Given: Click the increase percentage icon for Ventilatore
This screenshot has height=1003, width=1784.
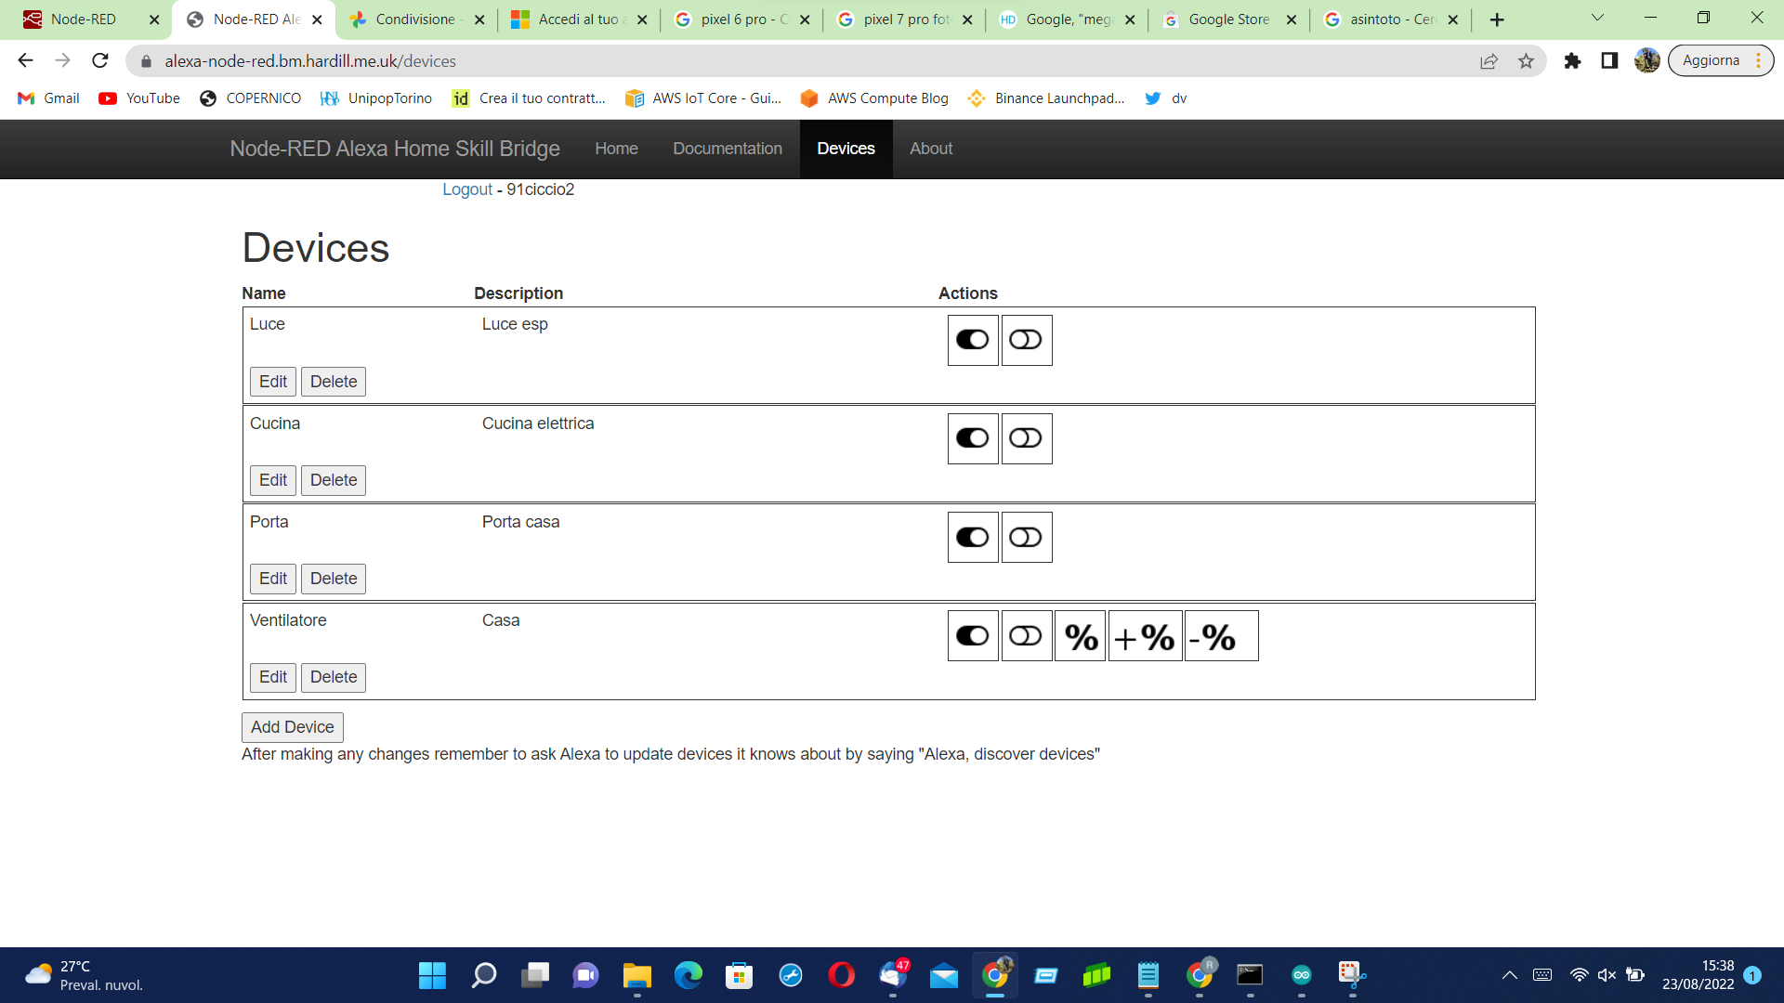Looking at the screenshot, I should tap(1145, 636).
